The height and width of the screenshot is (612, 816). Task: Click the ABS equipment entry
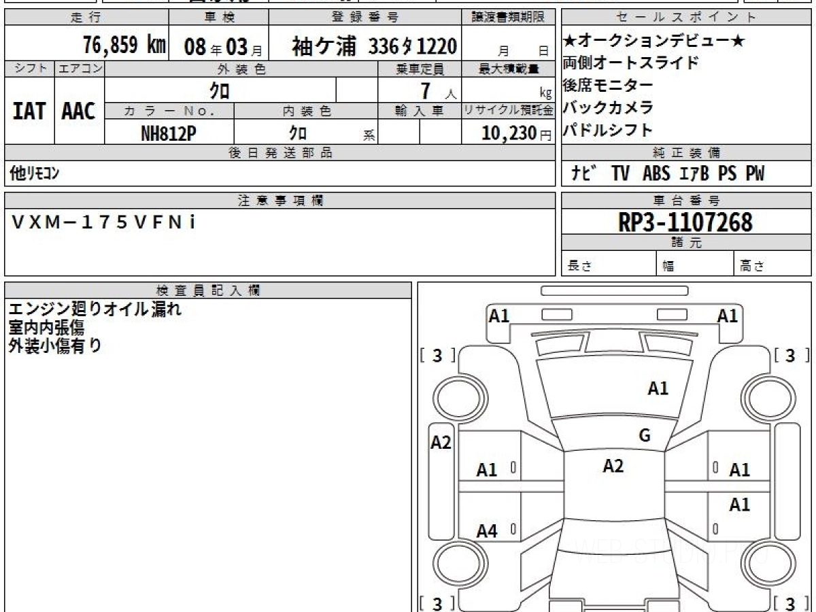click(x=656, y=174)
